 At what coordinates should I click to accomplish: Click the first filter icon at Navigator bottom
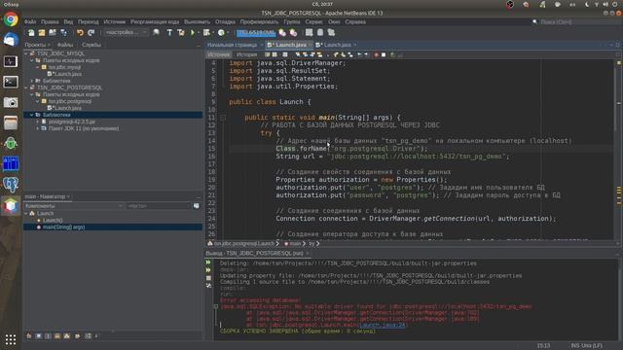29,336
